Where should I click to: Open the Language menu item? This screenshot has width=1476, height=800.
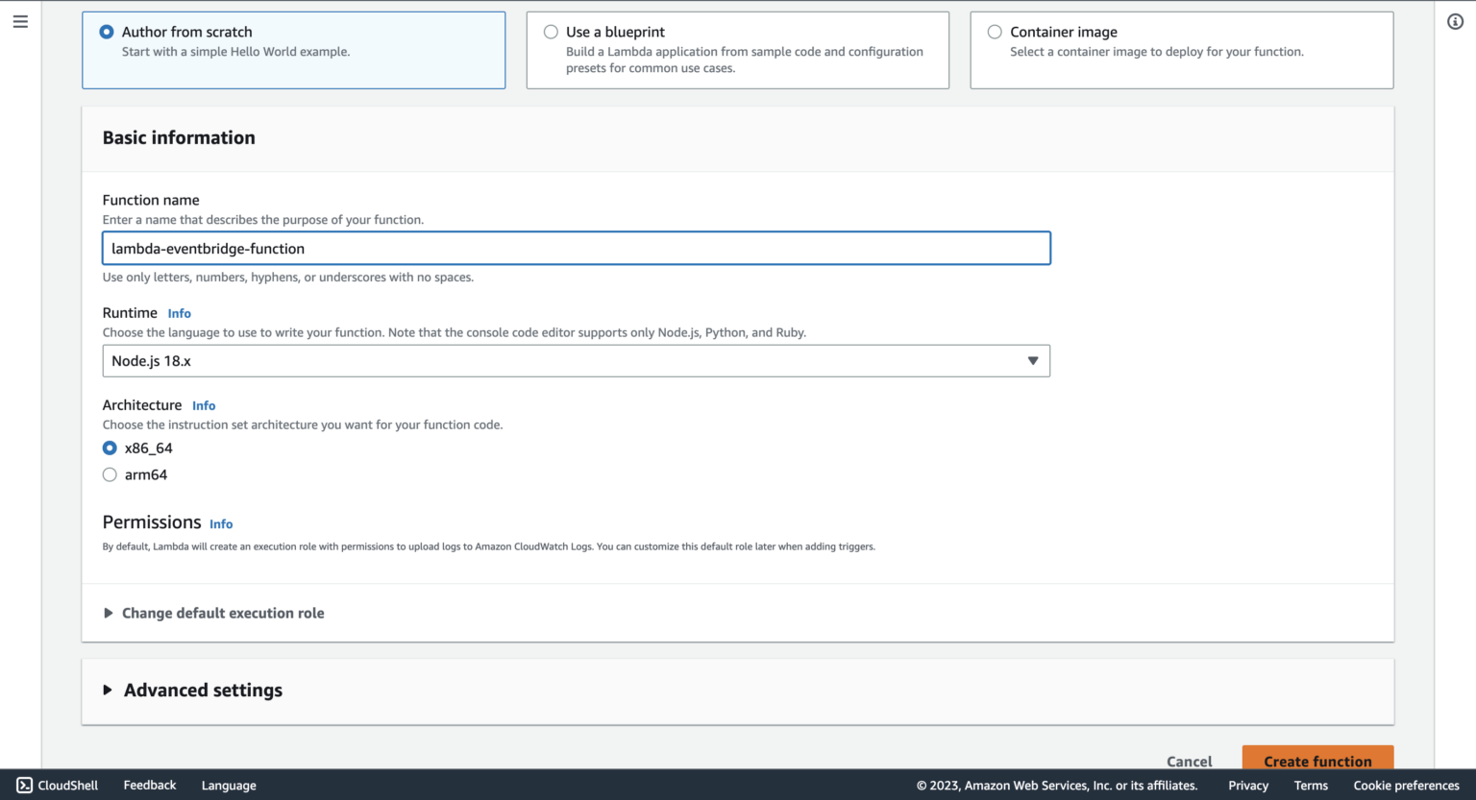[229, 785]
